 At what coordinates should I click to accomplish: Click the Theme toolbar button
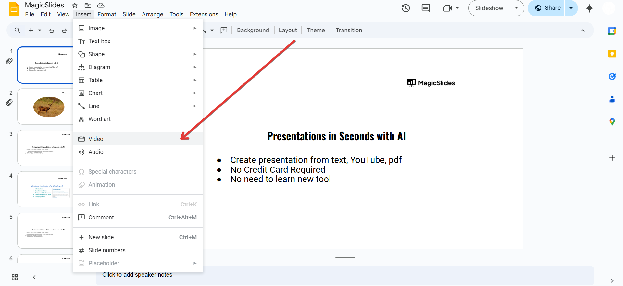316,30
